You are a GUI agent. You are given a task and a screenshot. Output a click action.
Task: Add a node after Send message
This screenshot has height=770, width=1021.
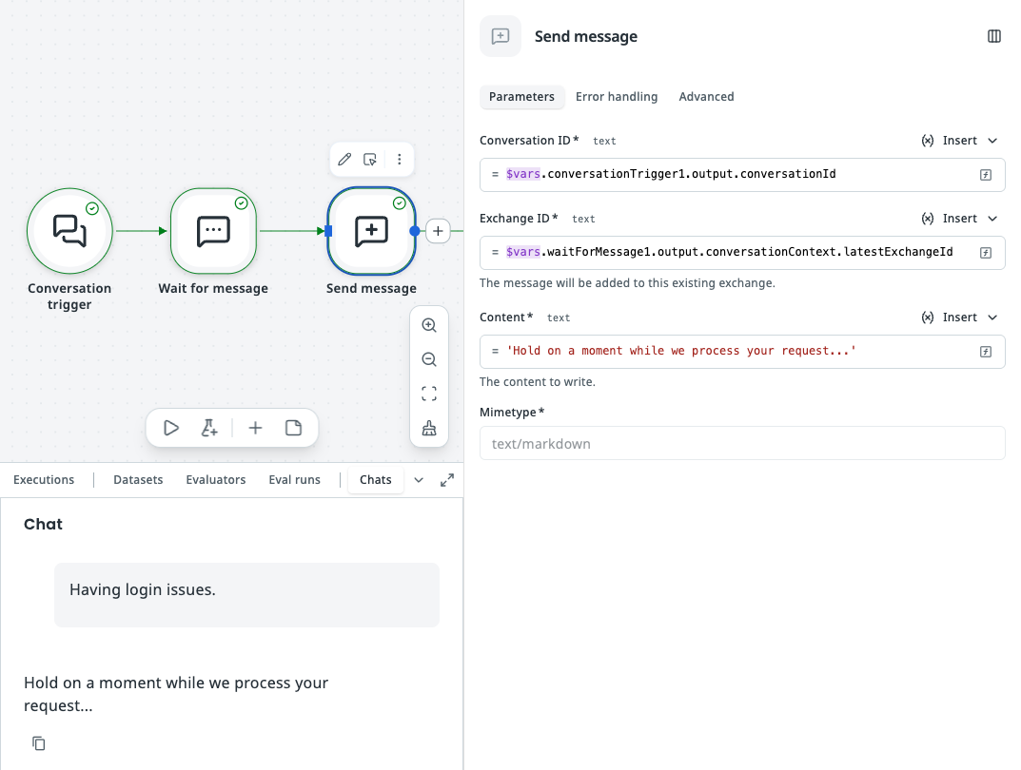[439, 231]
